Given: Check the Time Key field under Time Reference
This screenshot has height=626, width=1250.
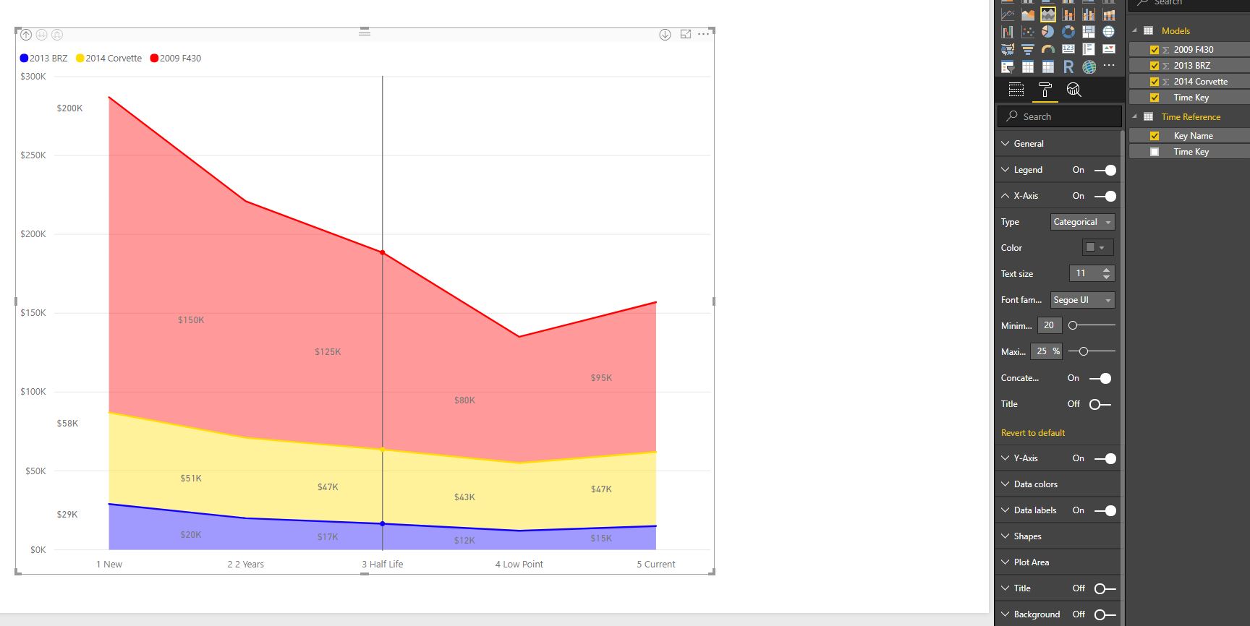Looking at the screenshot, I should 1155,152.
